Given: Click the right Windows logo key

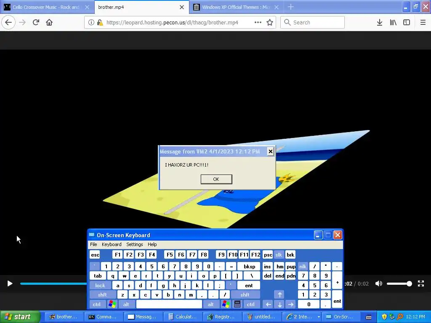Looking at the screenshot, I should [226, 304].
